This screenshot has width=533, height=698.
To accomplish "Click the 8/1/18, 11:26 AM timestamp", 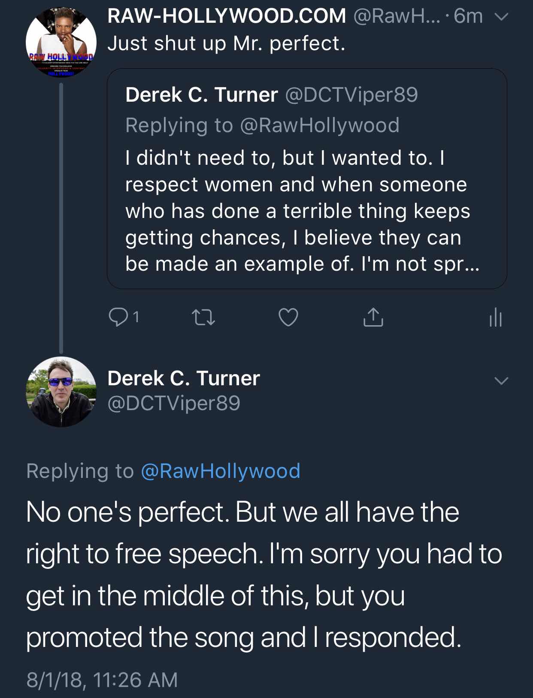I will (102, 680).
